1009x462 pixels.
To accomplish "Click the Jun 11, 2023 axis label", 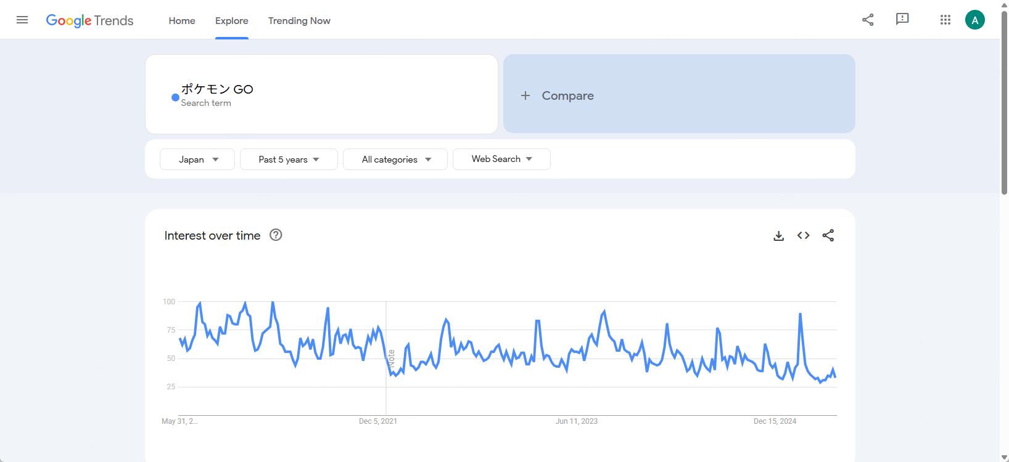I will pyautogui.click(x=577, y=421).
